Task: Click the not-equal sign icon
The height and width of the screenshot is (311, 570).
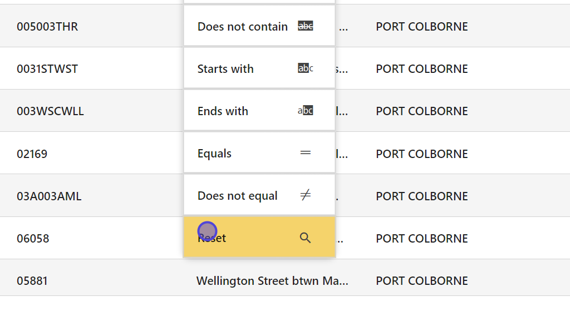Action: click(x=305, y=195)
